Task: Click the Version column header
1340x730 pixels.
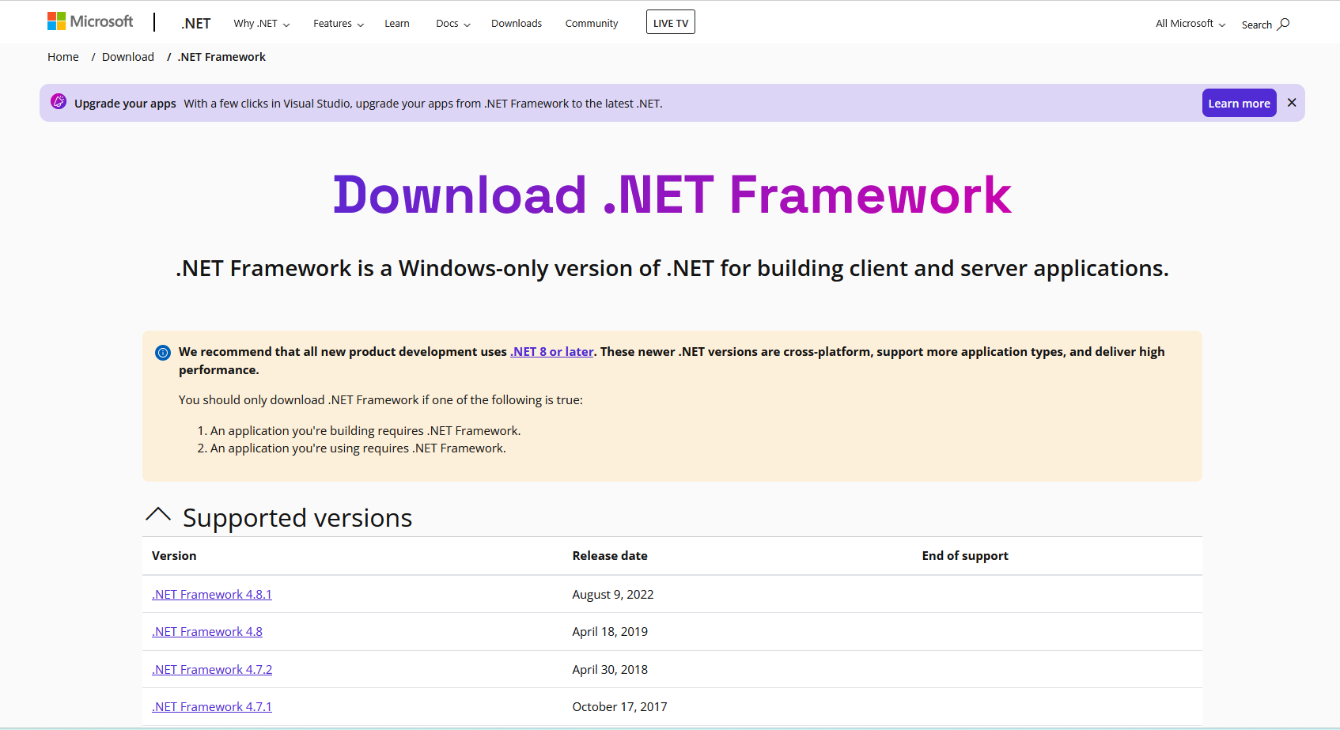Action: click(174, 556)
